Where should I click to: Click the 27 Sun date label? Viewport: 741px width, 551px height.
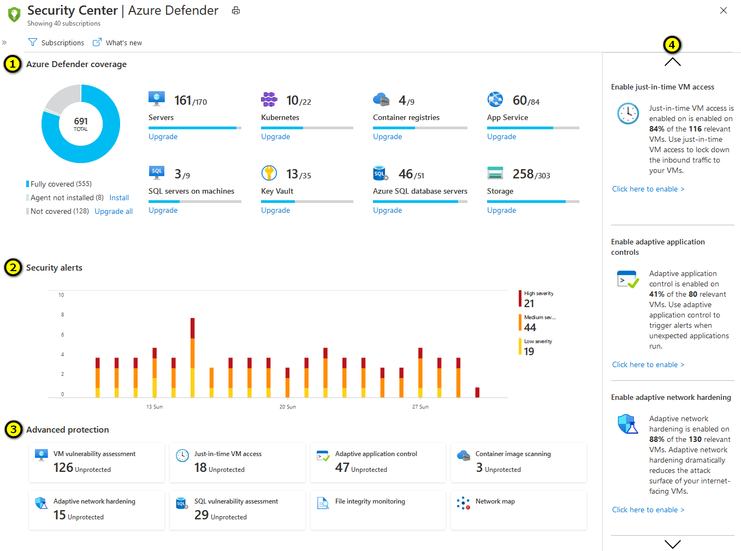pyautogui.click(x=420, y=406)
